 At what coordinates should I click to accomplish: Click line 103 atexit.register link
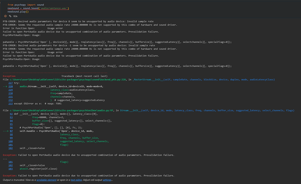10,168
